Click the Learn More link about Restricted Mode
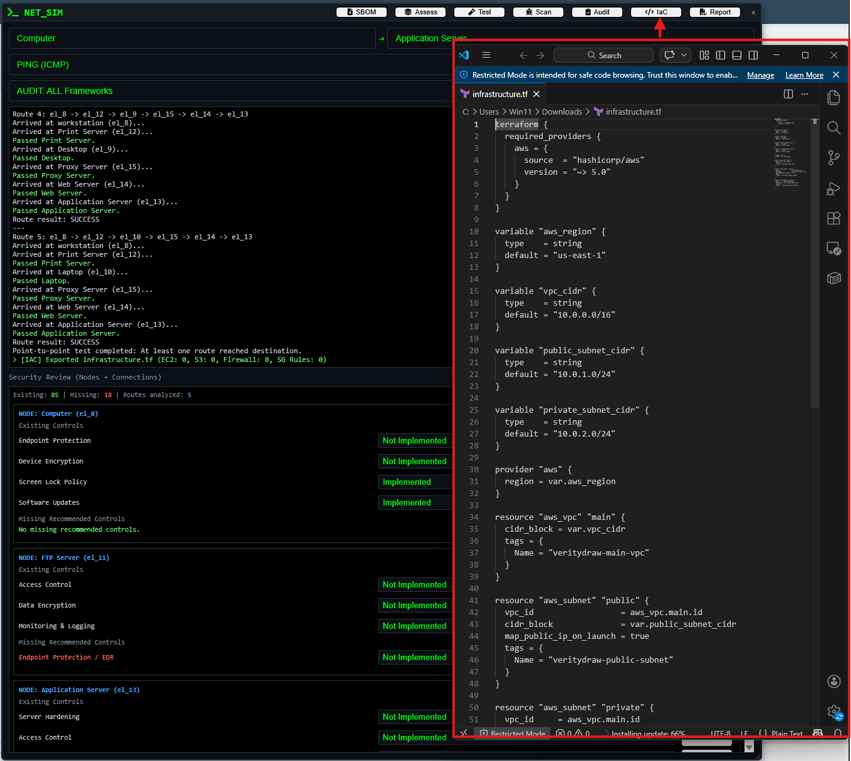Image resolution: width=851 pixels, height=761 pixels. (804, 75)
